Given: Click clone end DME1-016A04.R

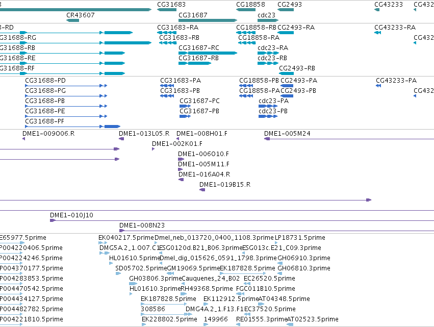Looking at the screenshot, I should (205, 174).
